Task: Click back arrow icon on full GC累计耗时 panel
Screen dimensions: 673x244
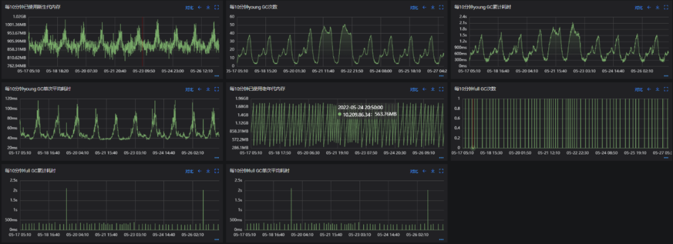Action: 199,171
